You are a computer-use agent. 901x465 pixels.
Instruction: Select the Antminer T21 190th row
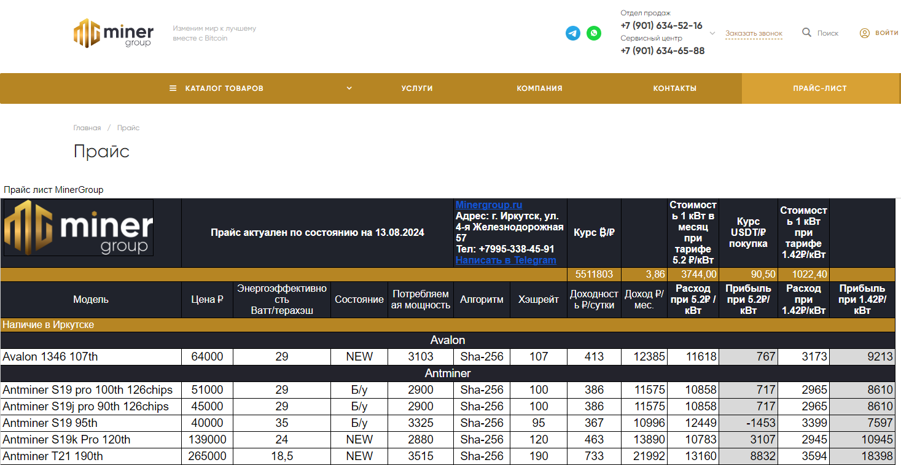pyautogui.click(x=53, y=456)
